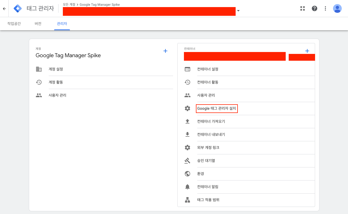This screenshot has height=214, width=348.
Task: Open the help question mark icon
Action: (x=315, y=8)
